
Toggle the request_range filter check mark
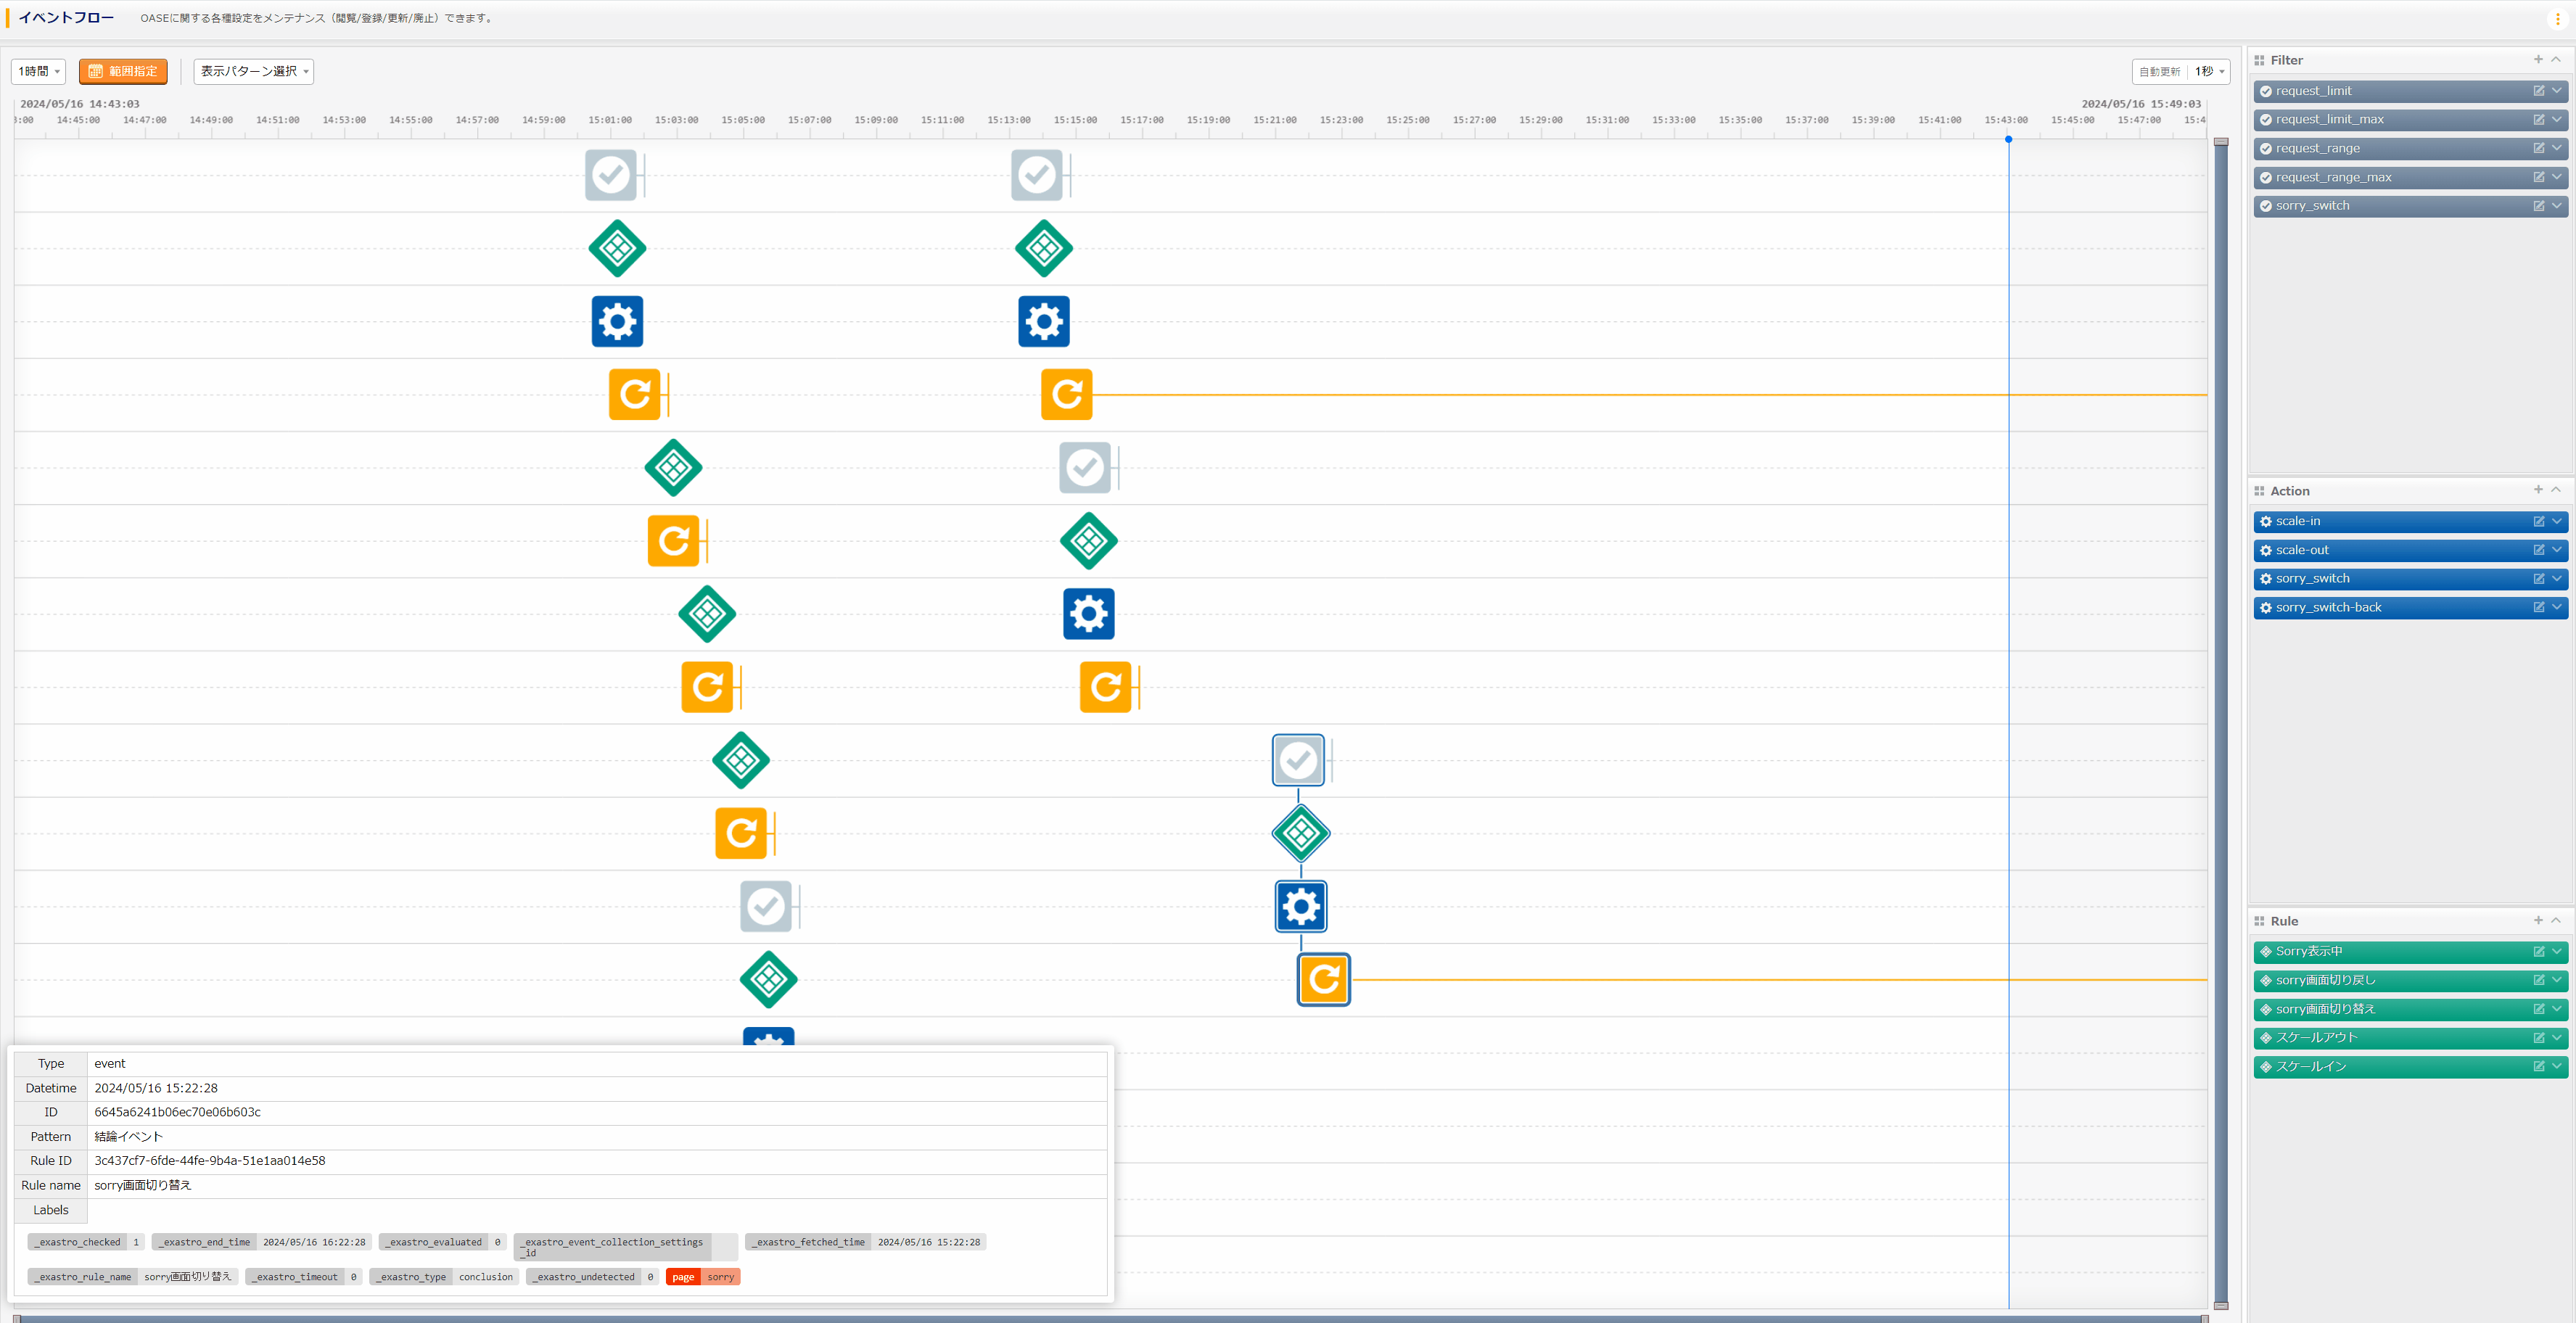coord(2266,149)
